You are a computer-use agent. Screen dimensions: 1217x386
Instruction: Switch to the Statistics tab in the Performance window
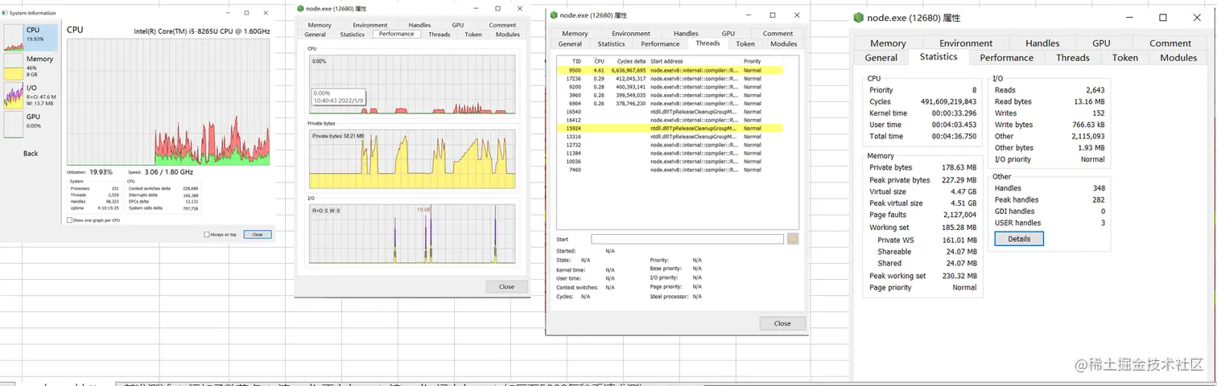point(352,35)
